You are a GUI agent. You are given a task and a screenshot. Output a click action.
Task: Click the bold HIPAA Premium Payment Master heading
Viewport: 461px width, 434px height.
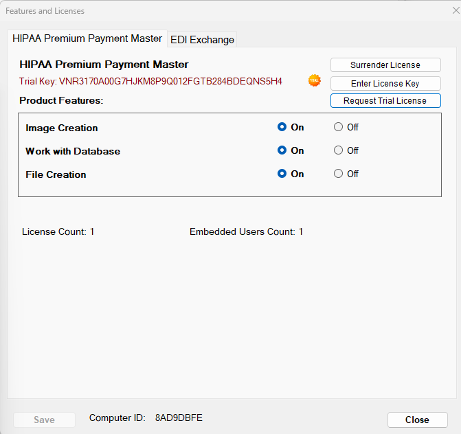click(x=104, y=65)
